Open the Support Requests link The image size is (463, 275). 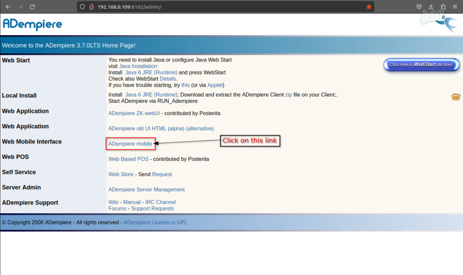coord(152,208)
